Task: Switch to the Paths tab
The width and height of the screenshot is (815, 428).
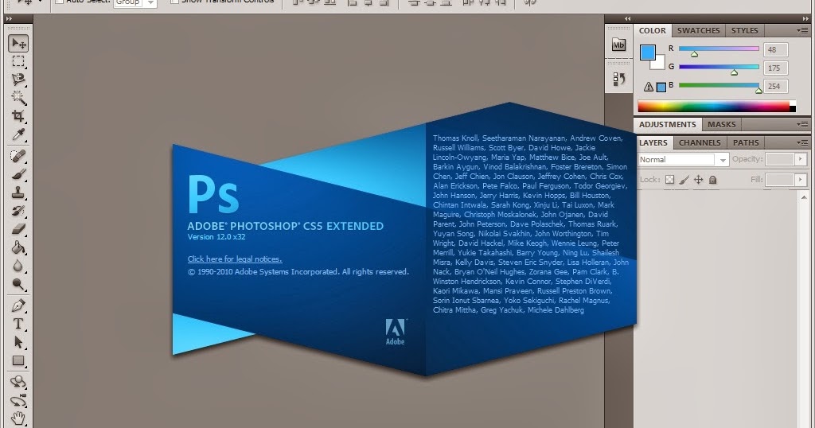Action: (x=746, y=143)
